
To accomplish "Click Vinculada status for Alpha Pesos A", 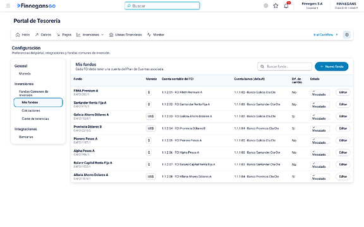I will [x=320, y=153].
